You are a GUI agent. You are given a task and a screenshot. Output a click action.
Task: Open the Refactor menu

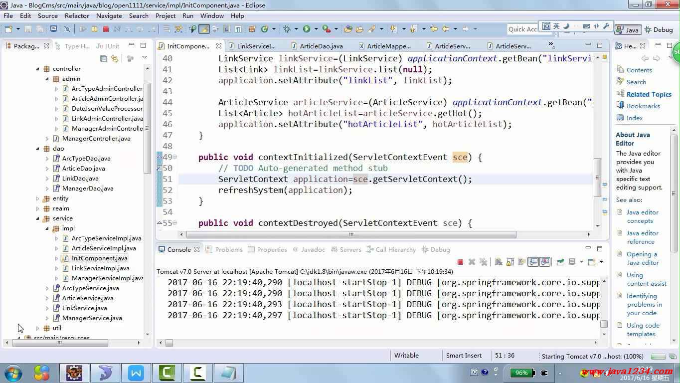pos(77,15)
